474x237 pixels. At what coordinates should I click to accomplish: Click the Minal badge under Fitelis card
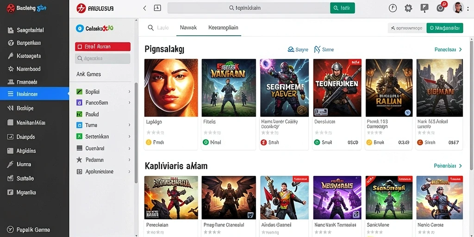[212, 142]
